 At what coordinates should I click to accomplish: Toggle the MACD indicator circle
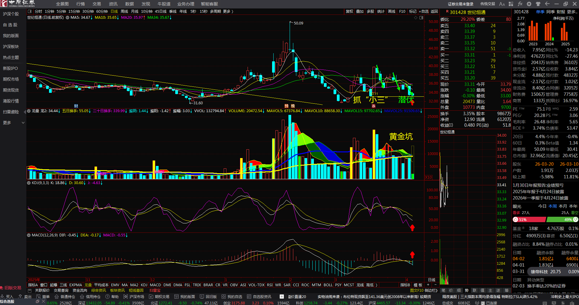click(29, 235)
